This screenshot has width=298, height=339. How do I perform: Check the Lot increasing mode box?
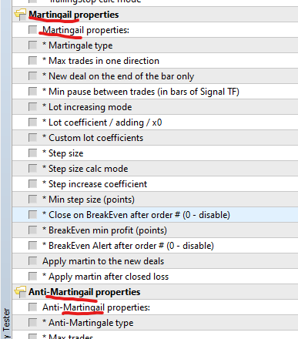tap(32, 107)
